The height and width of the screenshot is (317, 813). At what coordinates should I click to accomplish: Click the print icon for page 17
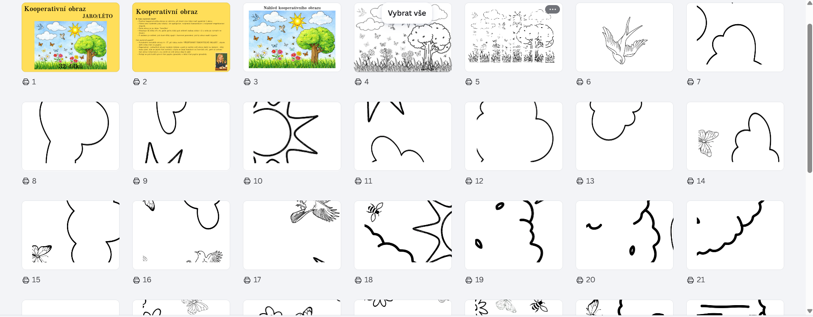[247, 280]
